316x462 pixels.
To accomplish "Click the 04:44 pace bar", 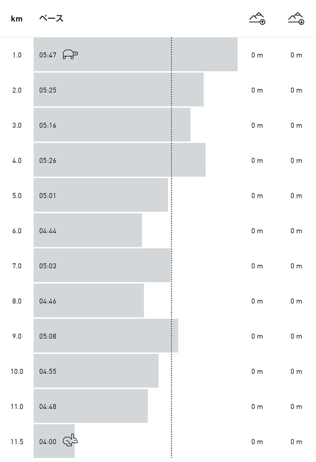I will 88,230.
